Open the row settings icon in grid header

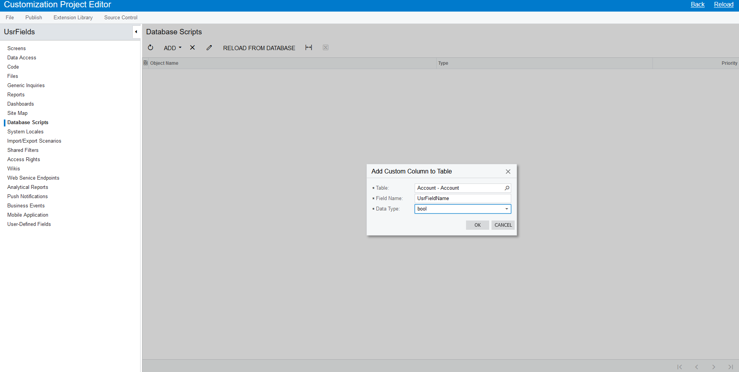[x=145, y=63]
